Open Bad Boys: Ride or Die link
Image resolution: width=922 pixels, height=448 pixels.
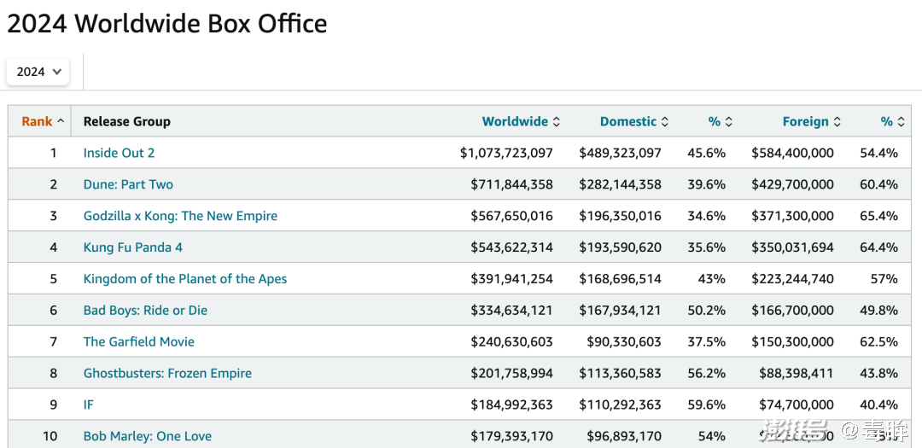pyautogui.click(x=145, y=311)
